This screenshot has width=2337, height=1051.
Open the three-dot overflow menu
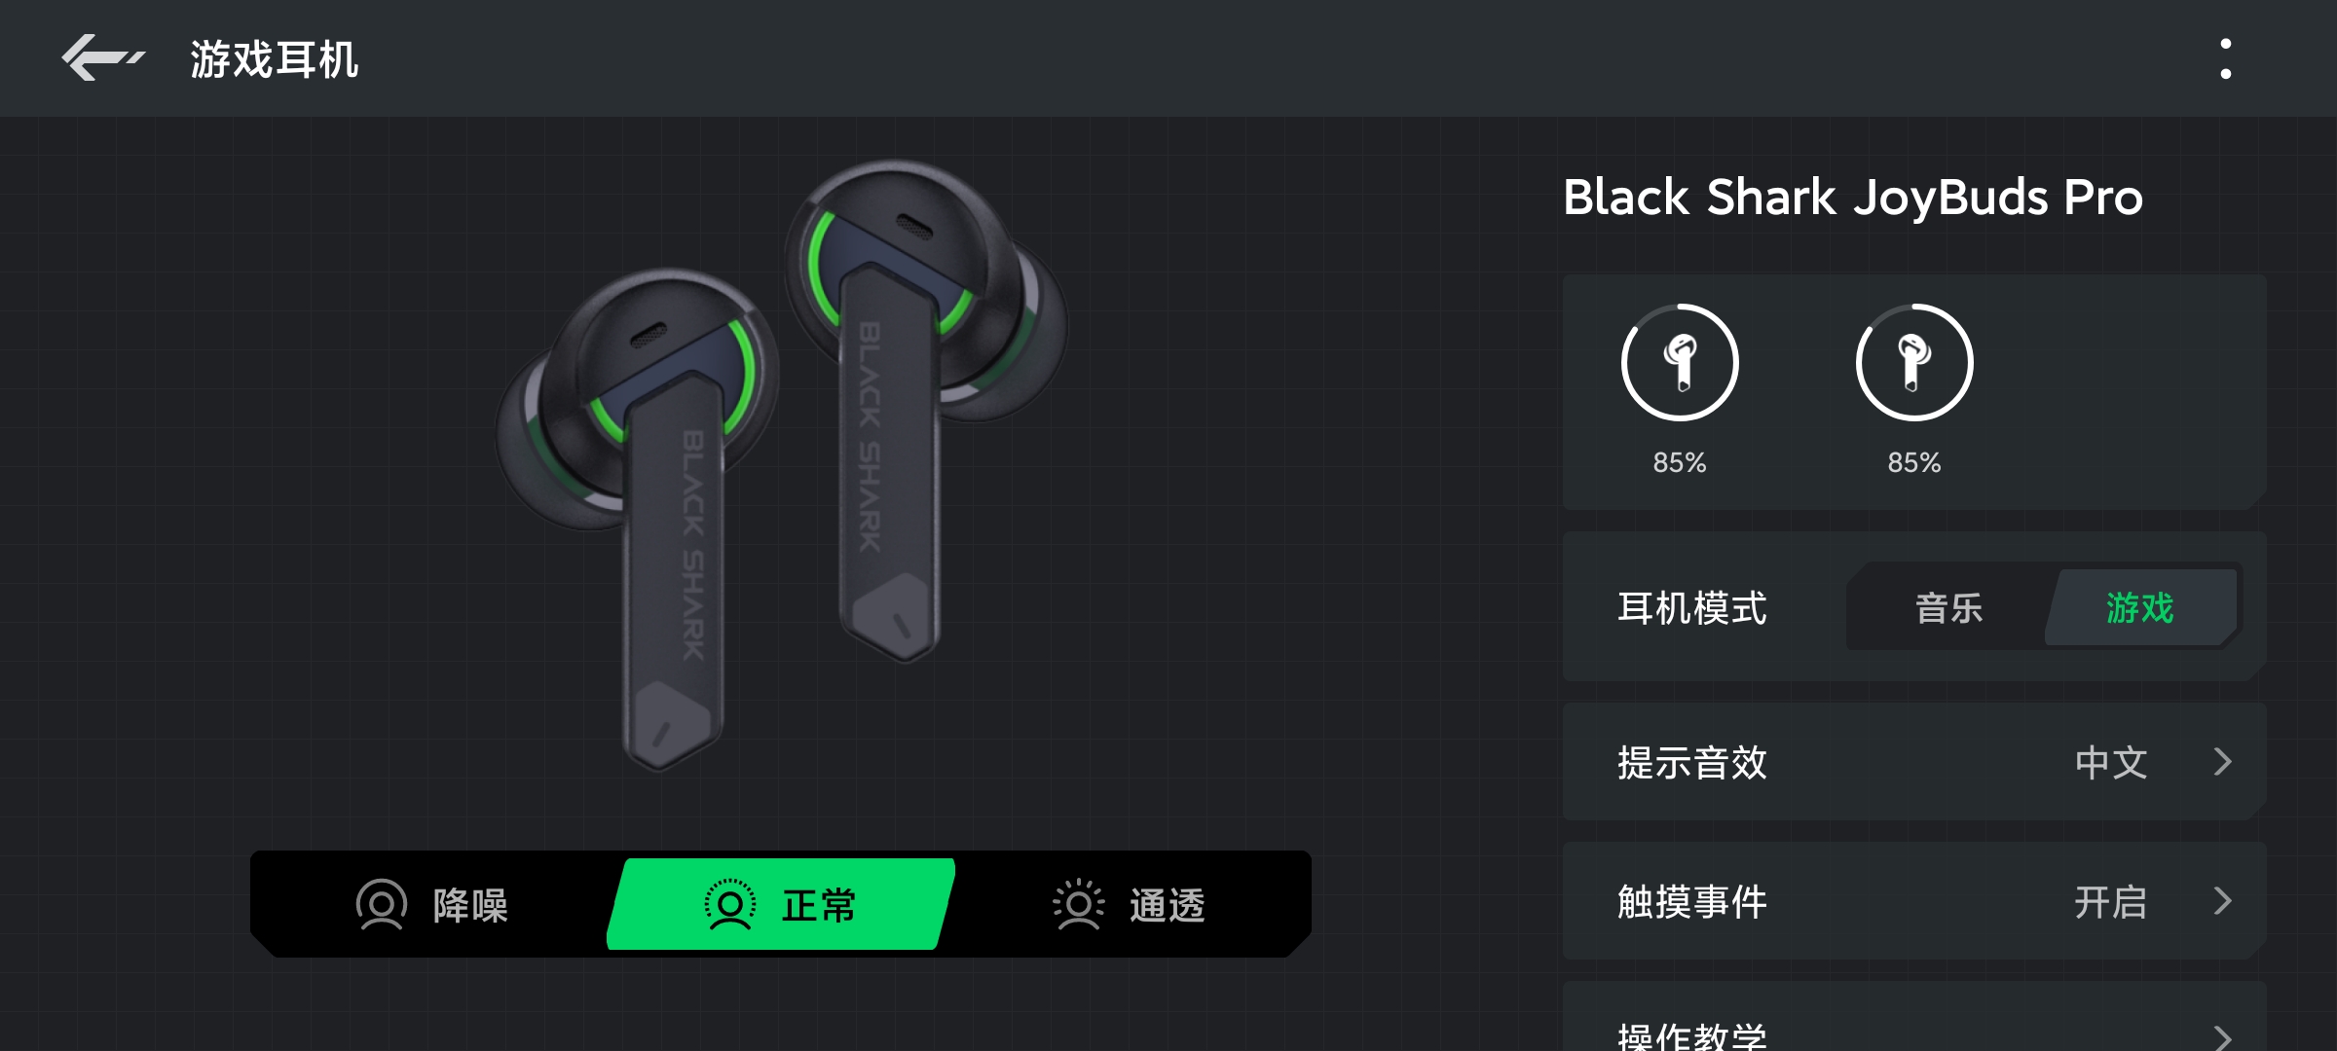click(2225, 58)
